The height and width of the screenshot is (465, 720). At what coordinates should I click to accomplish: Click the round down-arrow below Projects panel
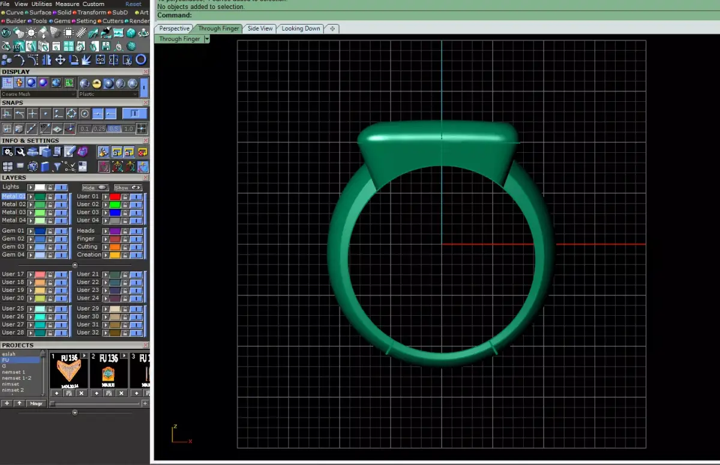[x=75, y=413]
